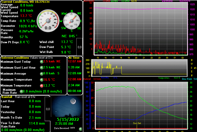Click the At Time column heading
The width and height of the screenshot is (197, 132).
click(x=74, y=58)
